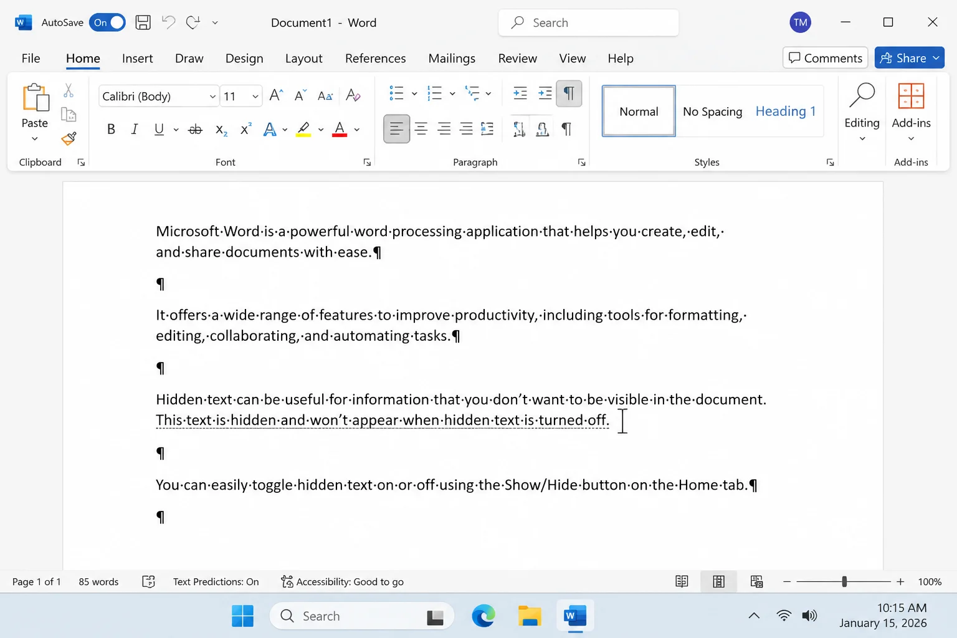957x638 pixels.
Task: Click the Share button
Action: point(909,58)
